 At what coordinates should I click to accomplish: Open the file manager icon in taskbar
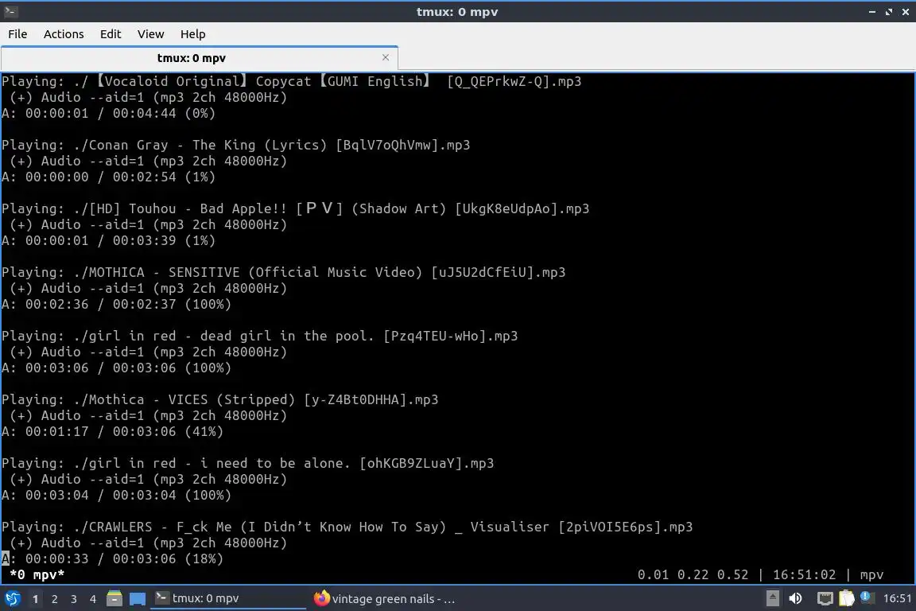pyautogui.click(x=114, y=598)
